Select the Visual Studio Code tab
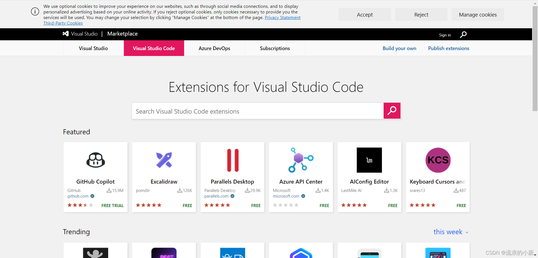538x258 pixels. pyautogui.click(x=154, y=48)
